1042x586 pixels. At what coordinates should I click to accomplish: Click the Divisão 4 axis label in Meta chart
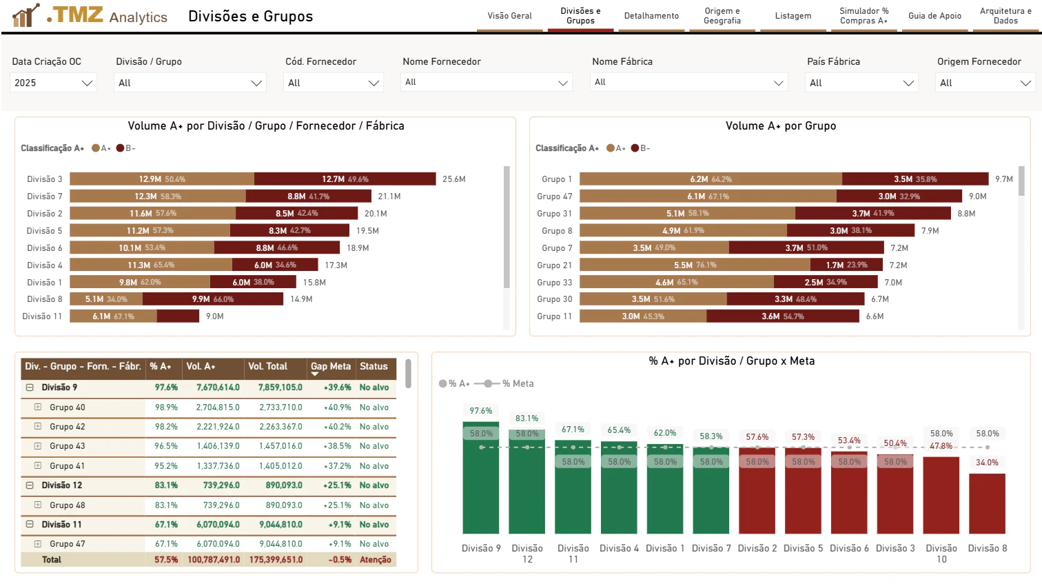pyautogui.click(x=619, y=548)
